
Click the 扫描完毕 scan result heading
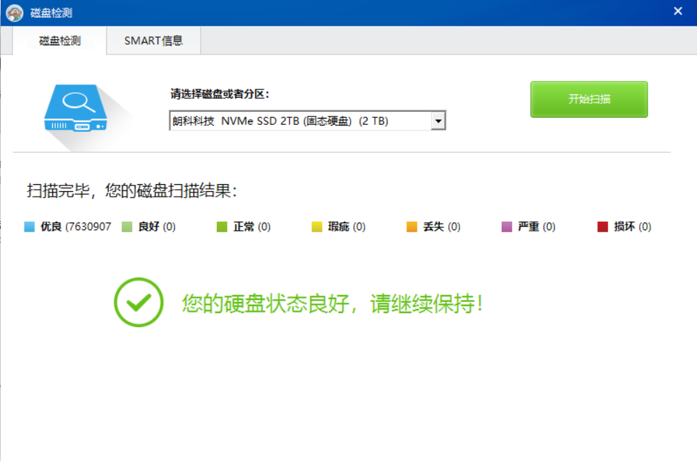click(x=132, y=191)
